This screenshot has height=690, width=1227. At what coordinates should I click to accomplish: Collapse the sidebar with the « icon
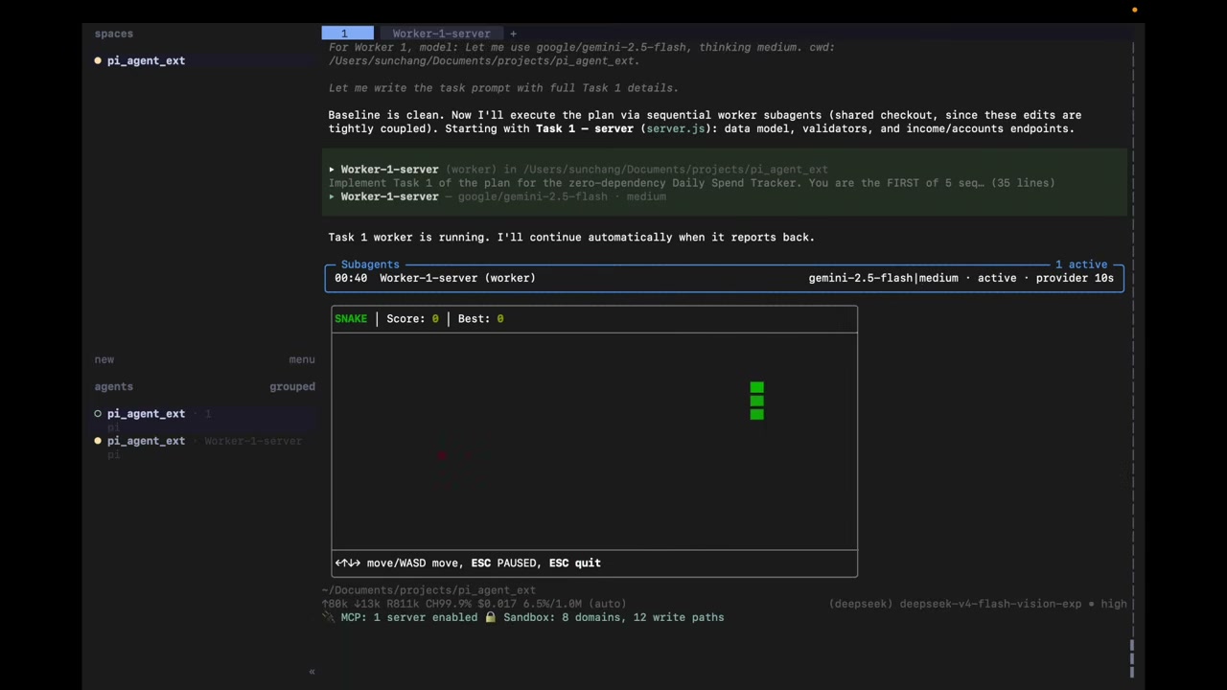point(312,672)
